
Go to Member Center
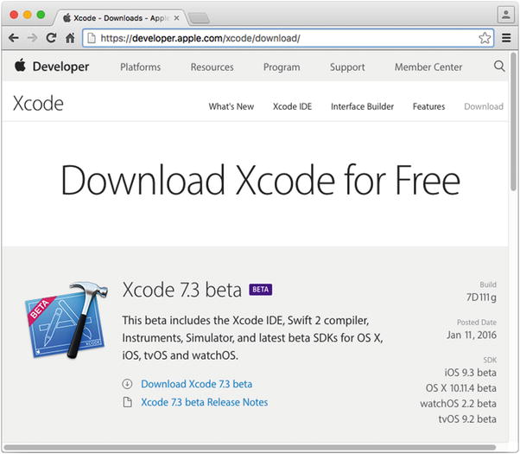pos(428,67)
